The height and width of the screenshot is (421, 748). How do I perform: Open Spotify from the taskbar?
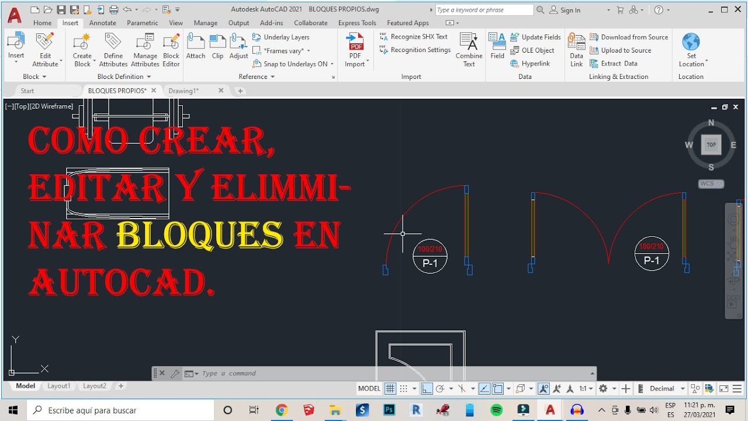[496, 410]
